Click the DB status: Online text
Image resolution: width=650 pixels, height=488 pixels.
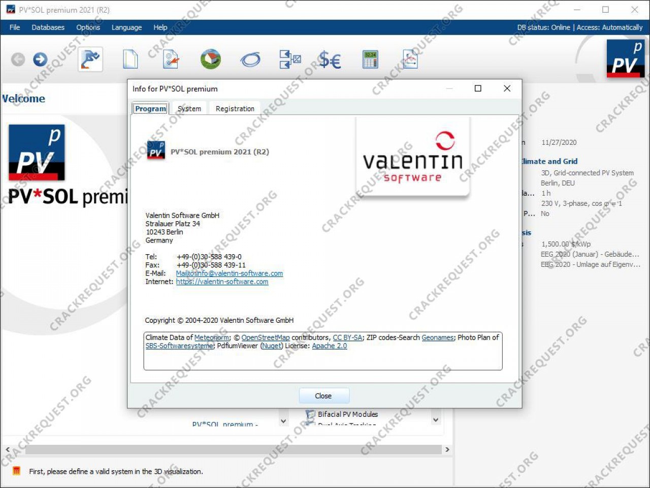(544, 27)
